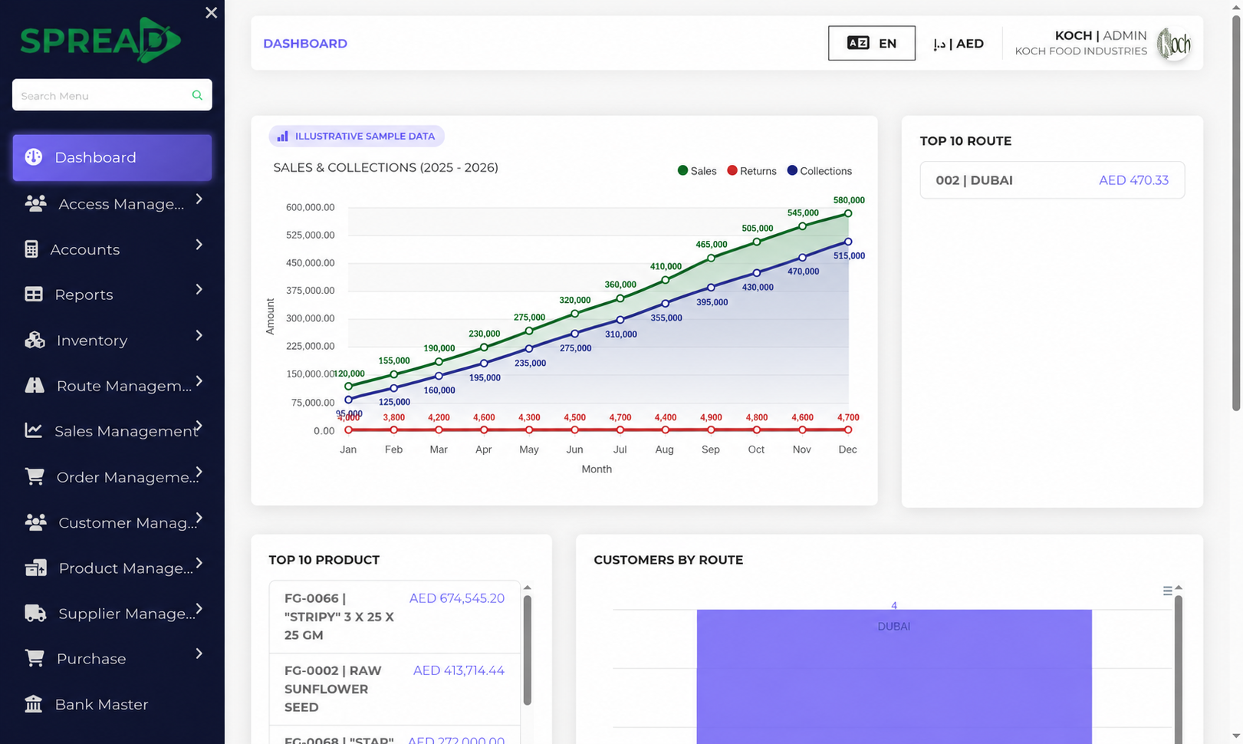
Task: Click the EN language button
Action: pos(871,43)
